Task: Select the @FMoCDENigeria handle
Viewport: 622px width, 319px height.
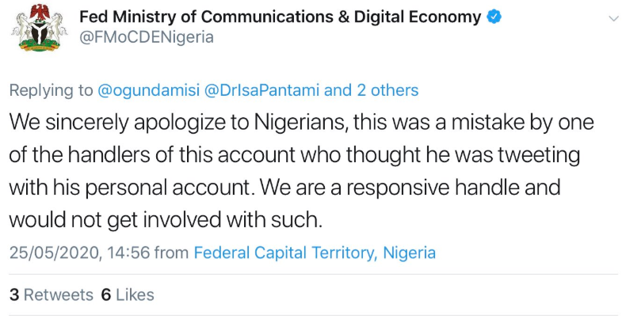Action: [x=147, y=37]
